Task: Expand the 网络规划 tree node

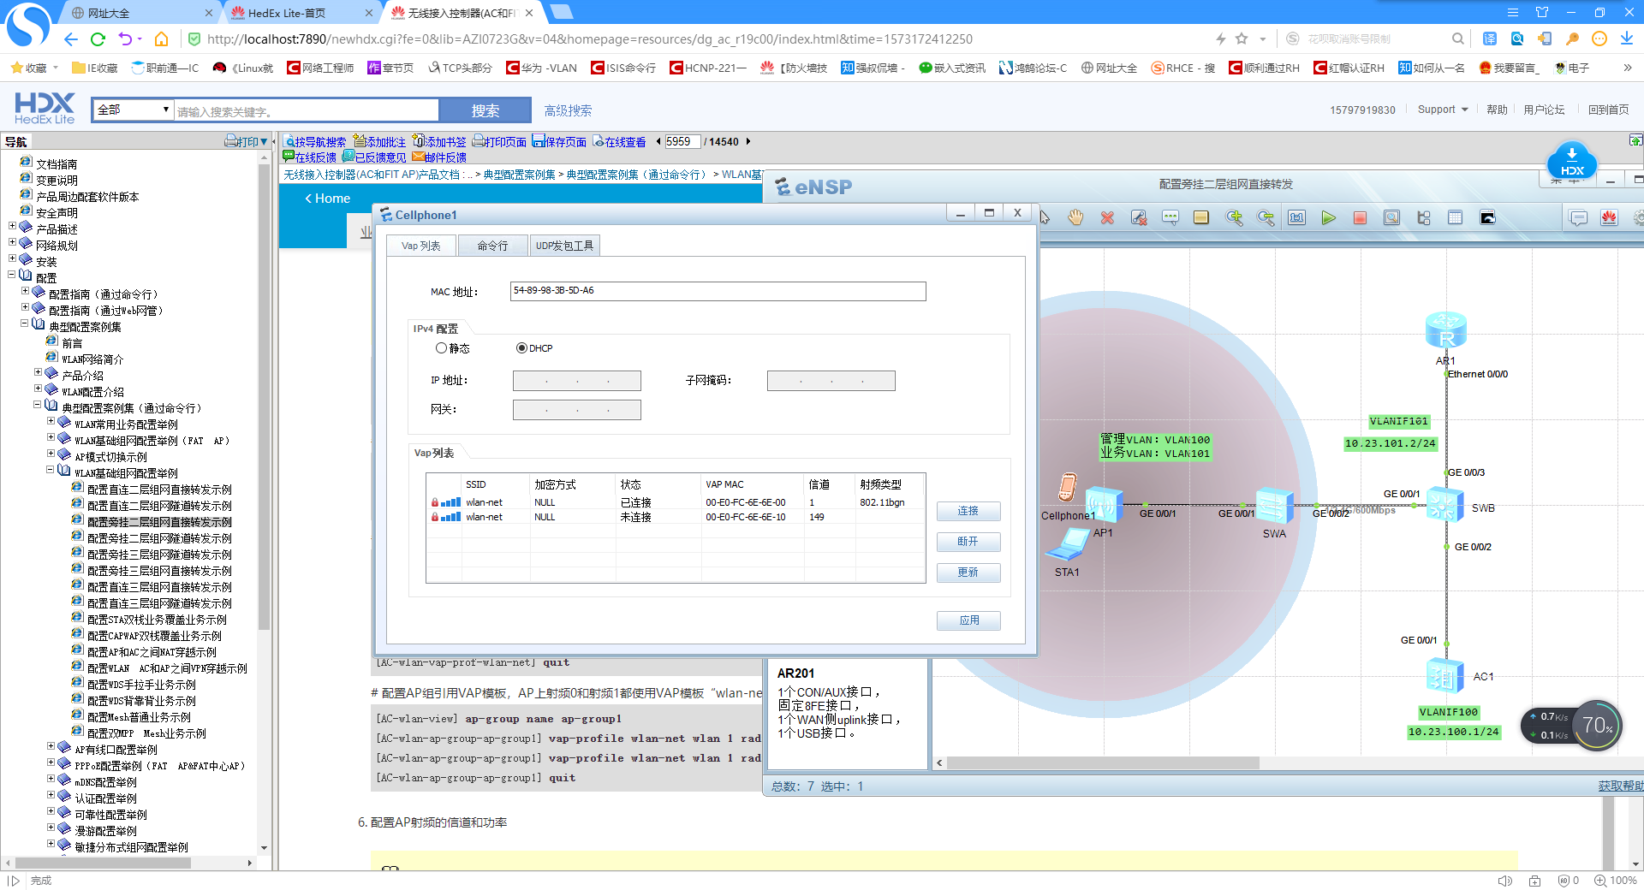Action: tap(12, 243)
